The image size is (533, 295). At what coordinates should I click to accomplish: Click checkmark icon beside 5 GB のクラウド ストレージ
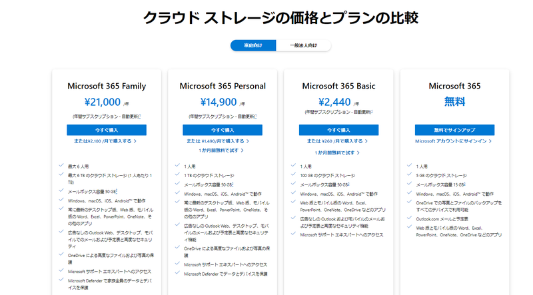click(409, 174)
